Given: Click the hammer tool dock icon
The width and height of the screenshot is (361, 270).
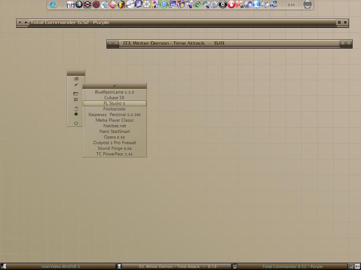Looking at the screenshot, I should 189,4.
